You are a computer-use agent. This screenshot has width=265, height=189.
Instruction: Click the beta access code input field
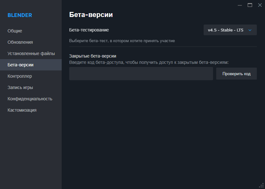tap(141, 74)
